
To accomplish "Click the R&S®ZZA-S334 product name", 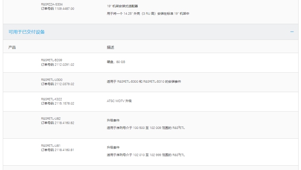I will 51,4.
